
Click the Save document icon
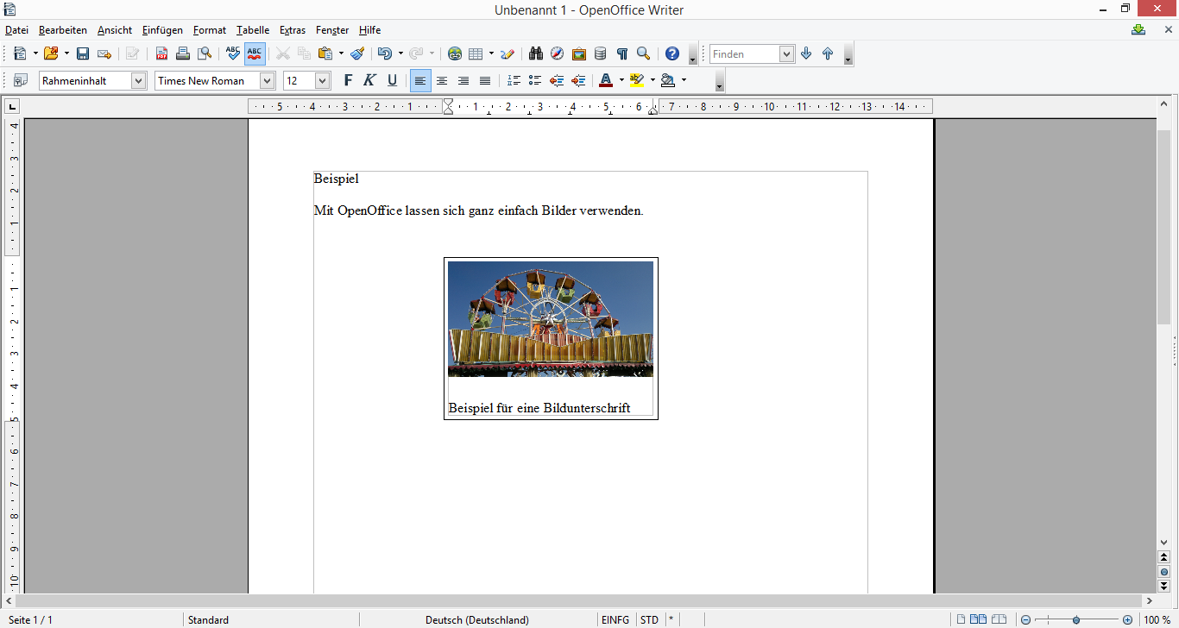(83, 53)
